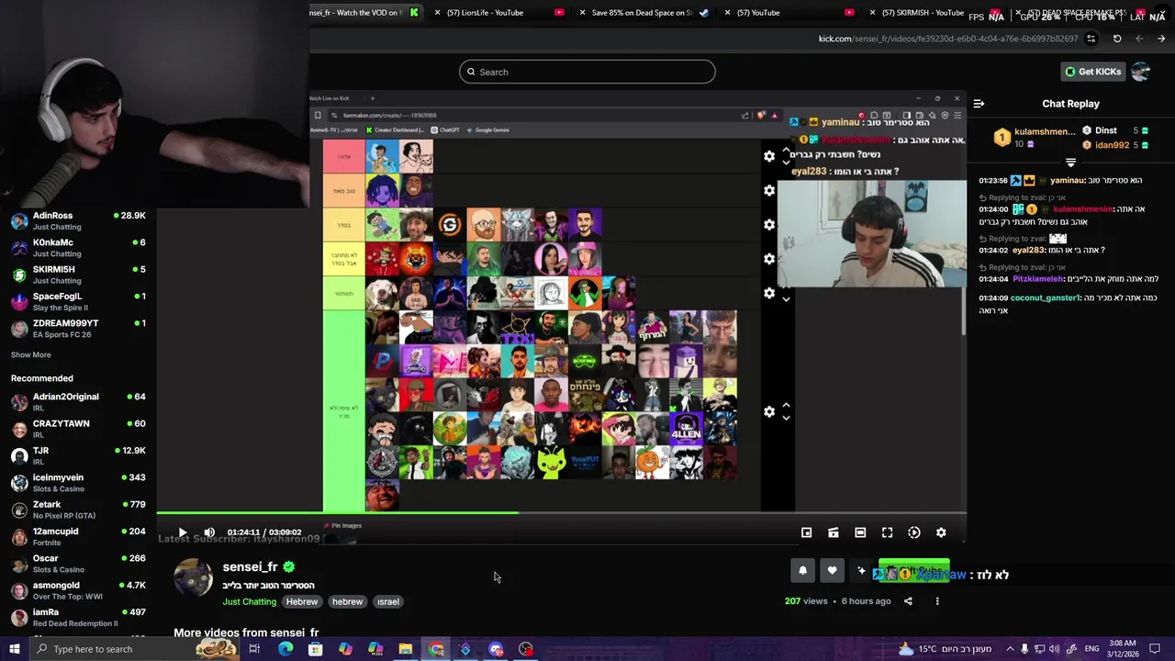This screenshot has width=1175, height=661.
Task: Mute the video player volume
Action: (209, 532)
